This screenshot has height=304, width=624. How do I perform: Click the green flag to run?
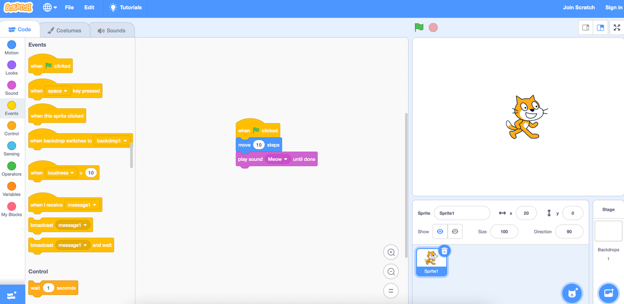click(419, 27)
